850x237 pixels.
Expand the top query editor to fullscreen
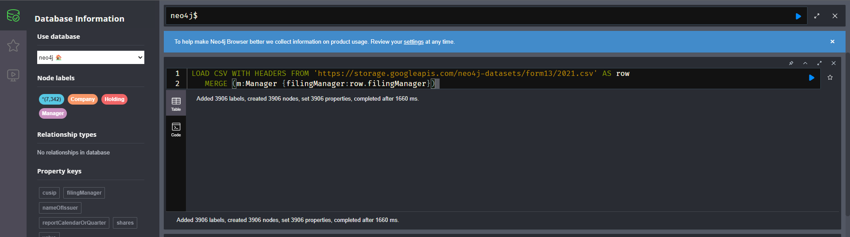coord(817,16)
